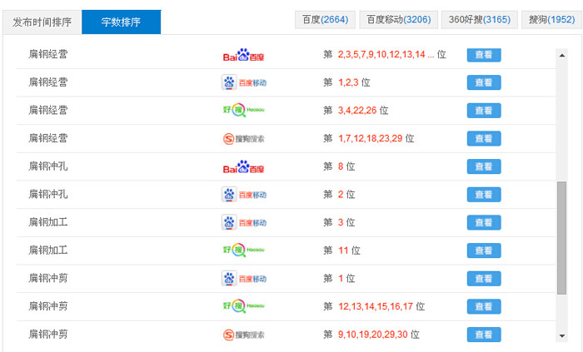This screenshot has width=583, height=352.
Task: Click 查看 for ranks 2,3,5,7,9,10 row
Action: [484, 55]
